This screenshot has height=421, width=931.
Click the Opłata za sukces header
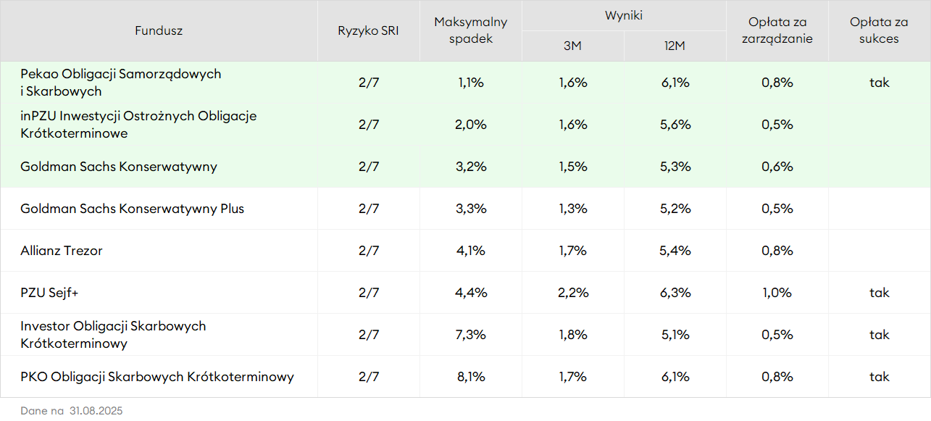tap(879, 30)
